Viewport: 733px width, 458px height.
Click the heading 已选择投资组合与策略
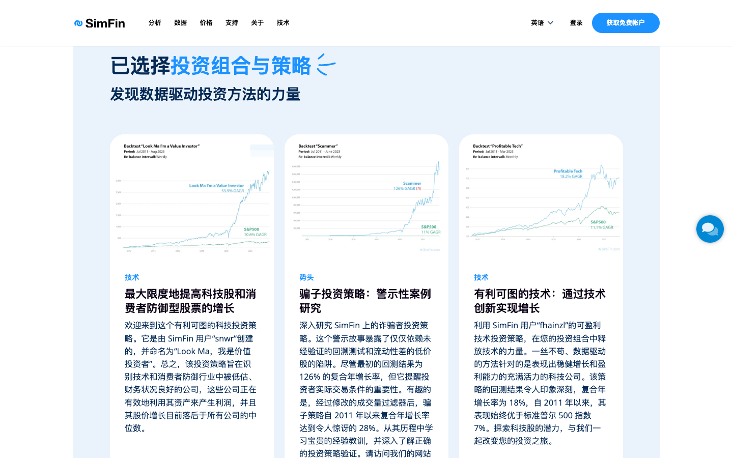pyautogui.click(x=211, y=66)
